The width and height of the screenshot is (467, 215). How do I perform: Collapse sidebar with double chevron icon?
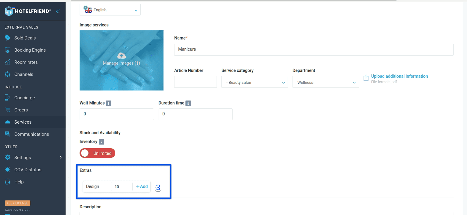coord(58,11)
